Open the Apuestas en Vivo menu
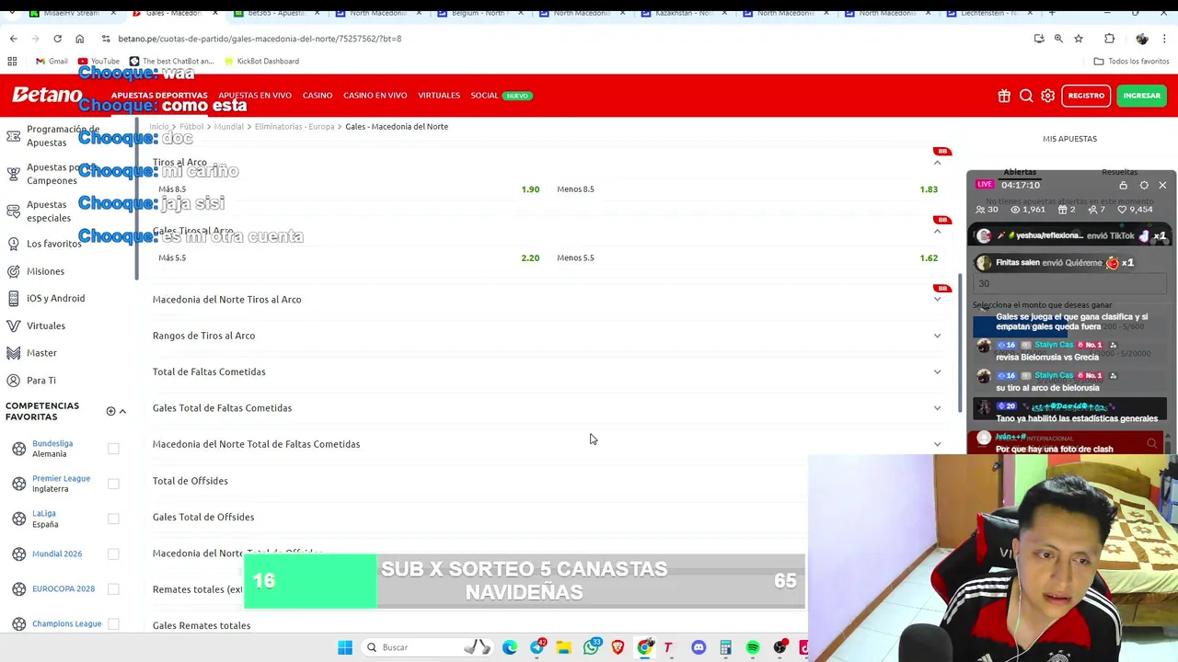Screen dimensions: 1178x662 [x=255, y=96]
